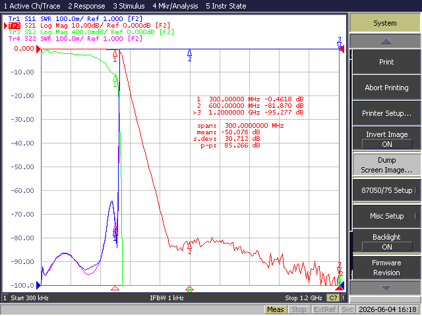The image size is (422, 316).
Task: Click the softkey menu up arrow
Action: 385,41
